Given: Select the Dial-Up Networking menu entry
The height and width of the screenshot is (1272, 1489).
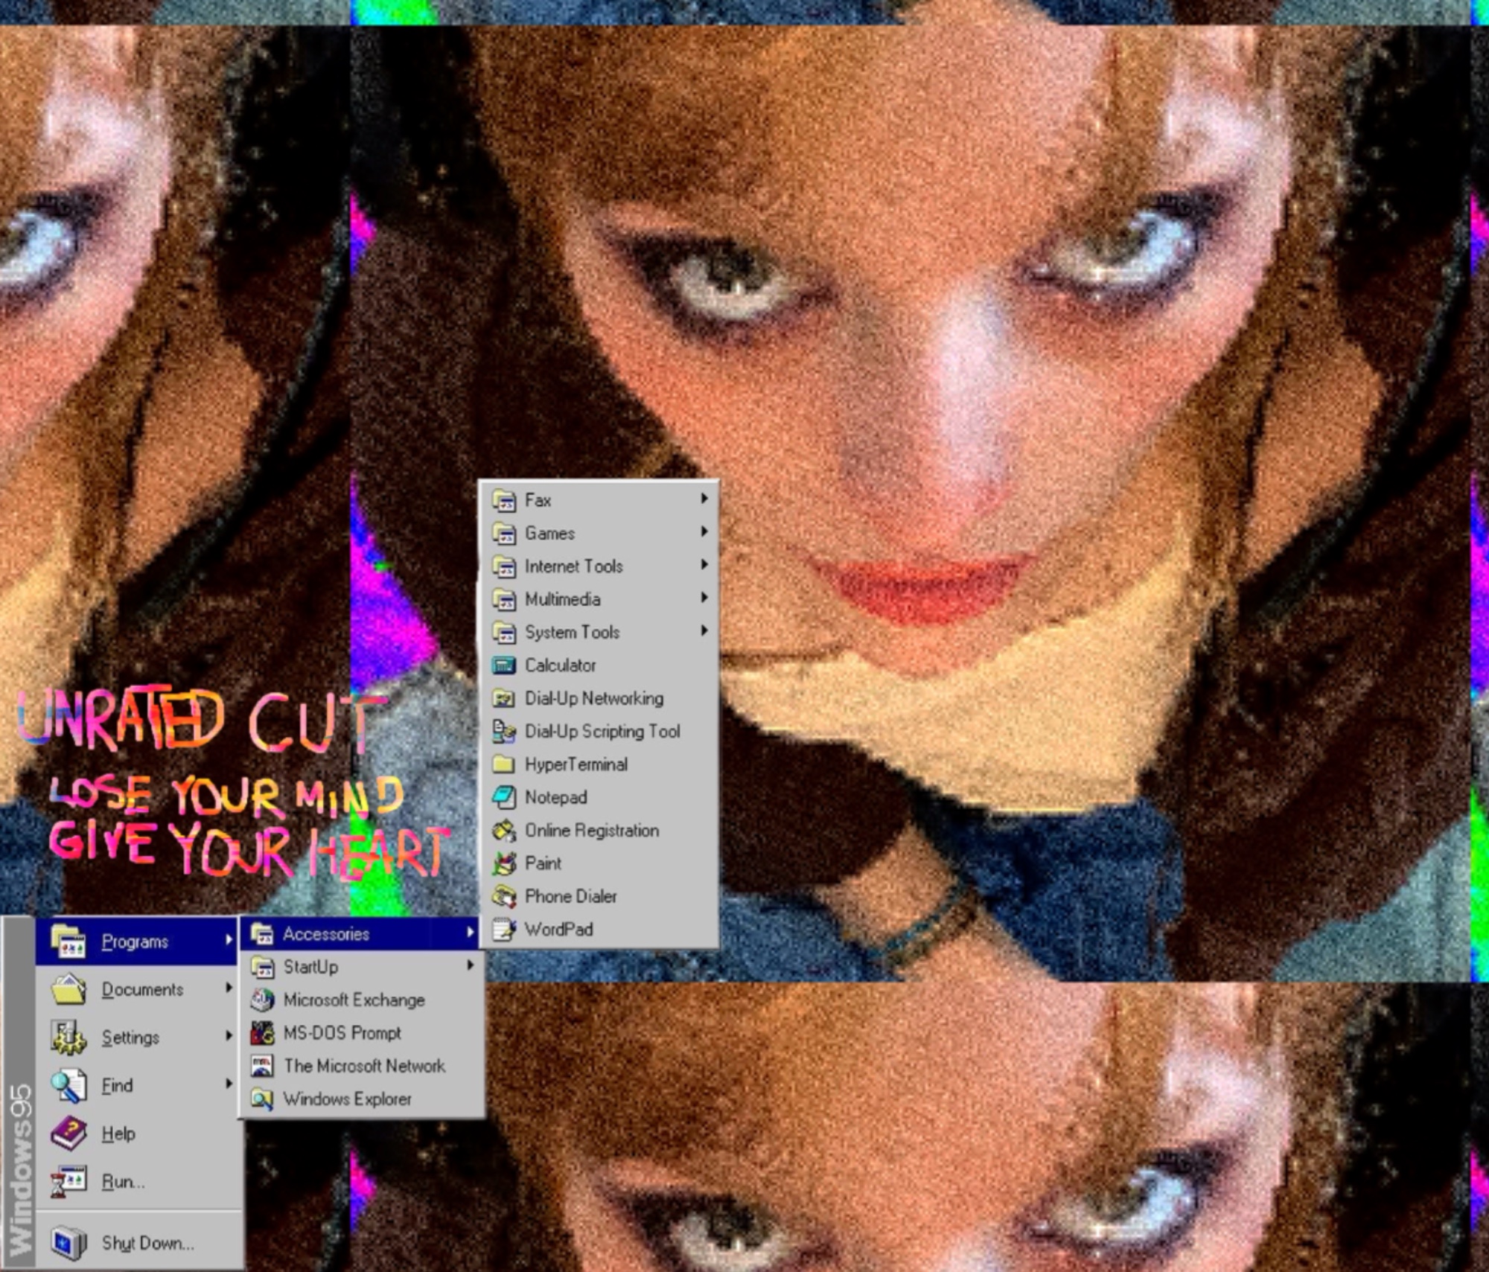Looking at the screenshot, I should click(593, 698).
